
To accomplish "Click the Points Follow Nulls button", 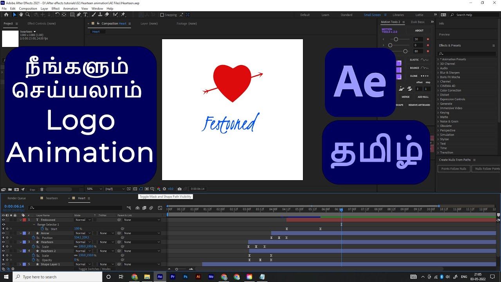I will 454,169.
